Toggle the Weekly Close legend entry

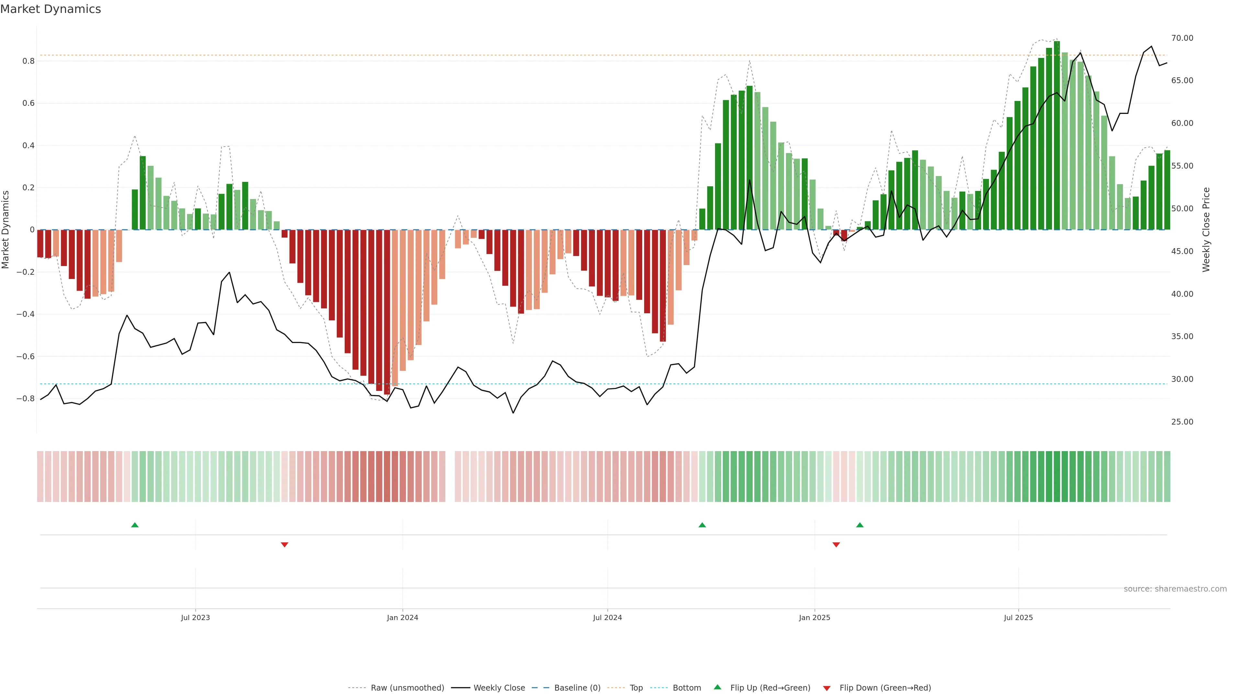[499, 688]
